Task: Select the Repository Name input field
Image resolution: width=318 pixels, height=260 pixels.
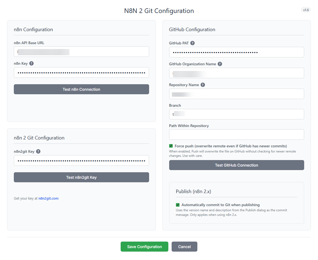Action: 236,94
